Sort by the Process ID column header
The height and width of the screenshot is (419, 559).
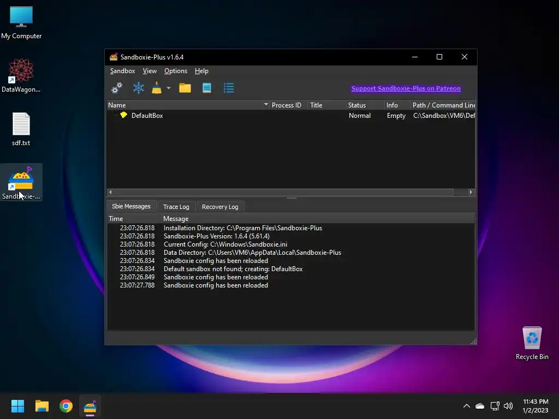point(288,105)
